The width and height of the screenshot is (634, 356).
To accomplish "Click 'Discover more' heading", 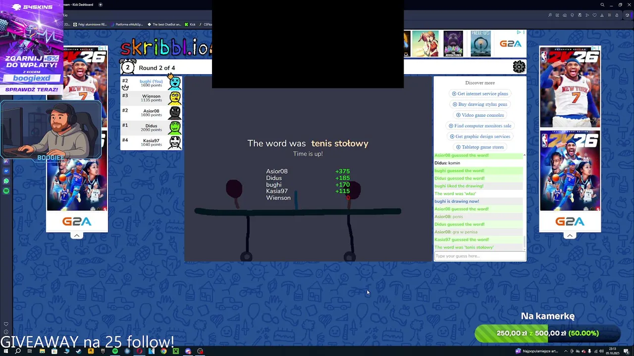I will [480, 83].
